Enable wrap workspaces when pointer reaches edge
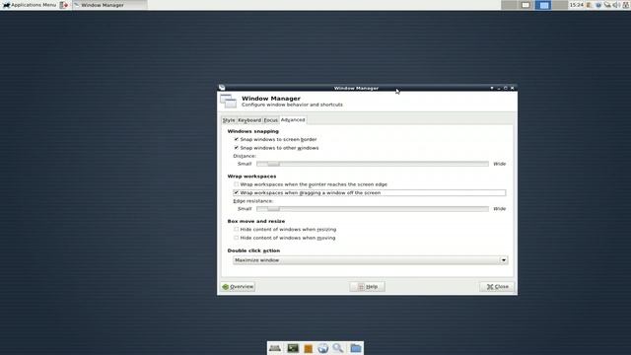This screenshot has width=631, height=355. tap(237, 184)
